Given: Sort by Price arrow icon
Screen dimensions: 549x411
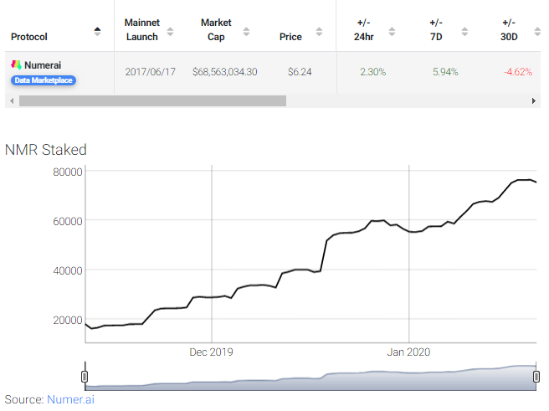Looking at the screenshot, I should 319,32.
